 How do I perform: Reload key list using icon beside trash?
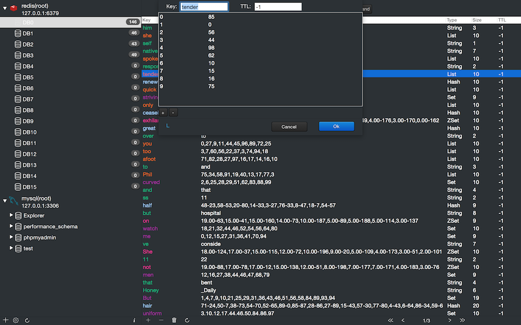point(187,320)
